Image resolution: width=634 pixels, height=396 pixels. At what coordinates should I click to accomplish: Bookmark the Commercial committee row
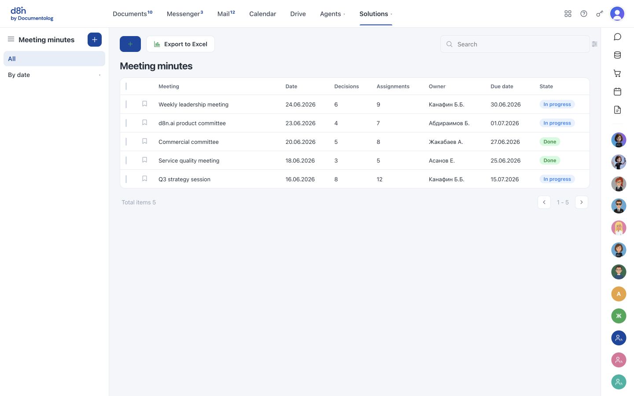144,141
